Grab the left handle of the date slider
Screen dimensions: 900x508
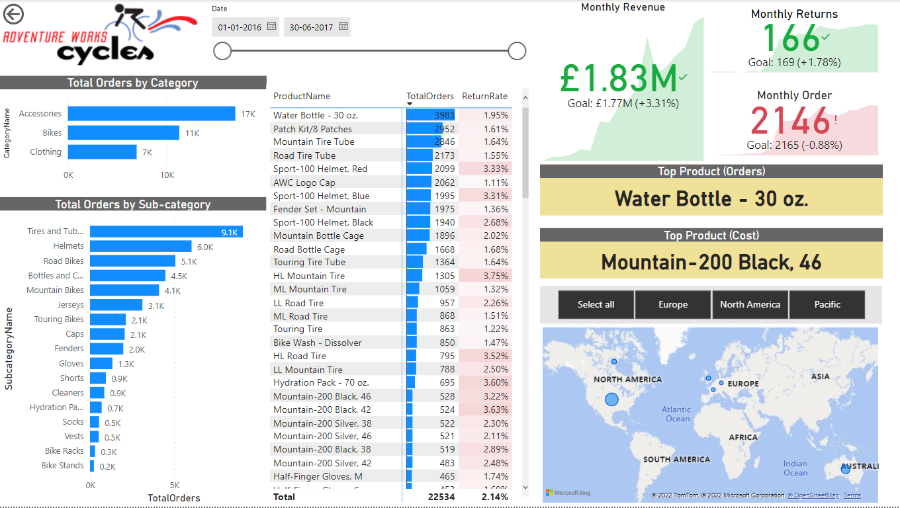coord(222,50)
